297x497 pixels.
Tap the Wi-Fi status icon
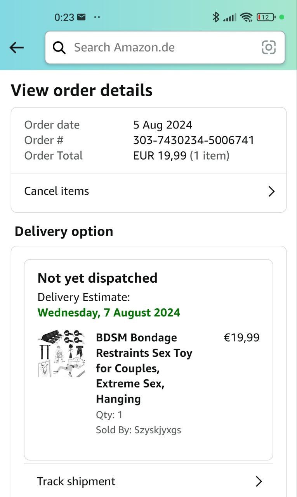(246, 17)
